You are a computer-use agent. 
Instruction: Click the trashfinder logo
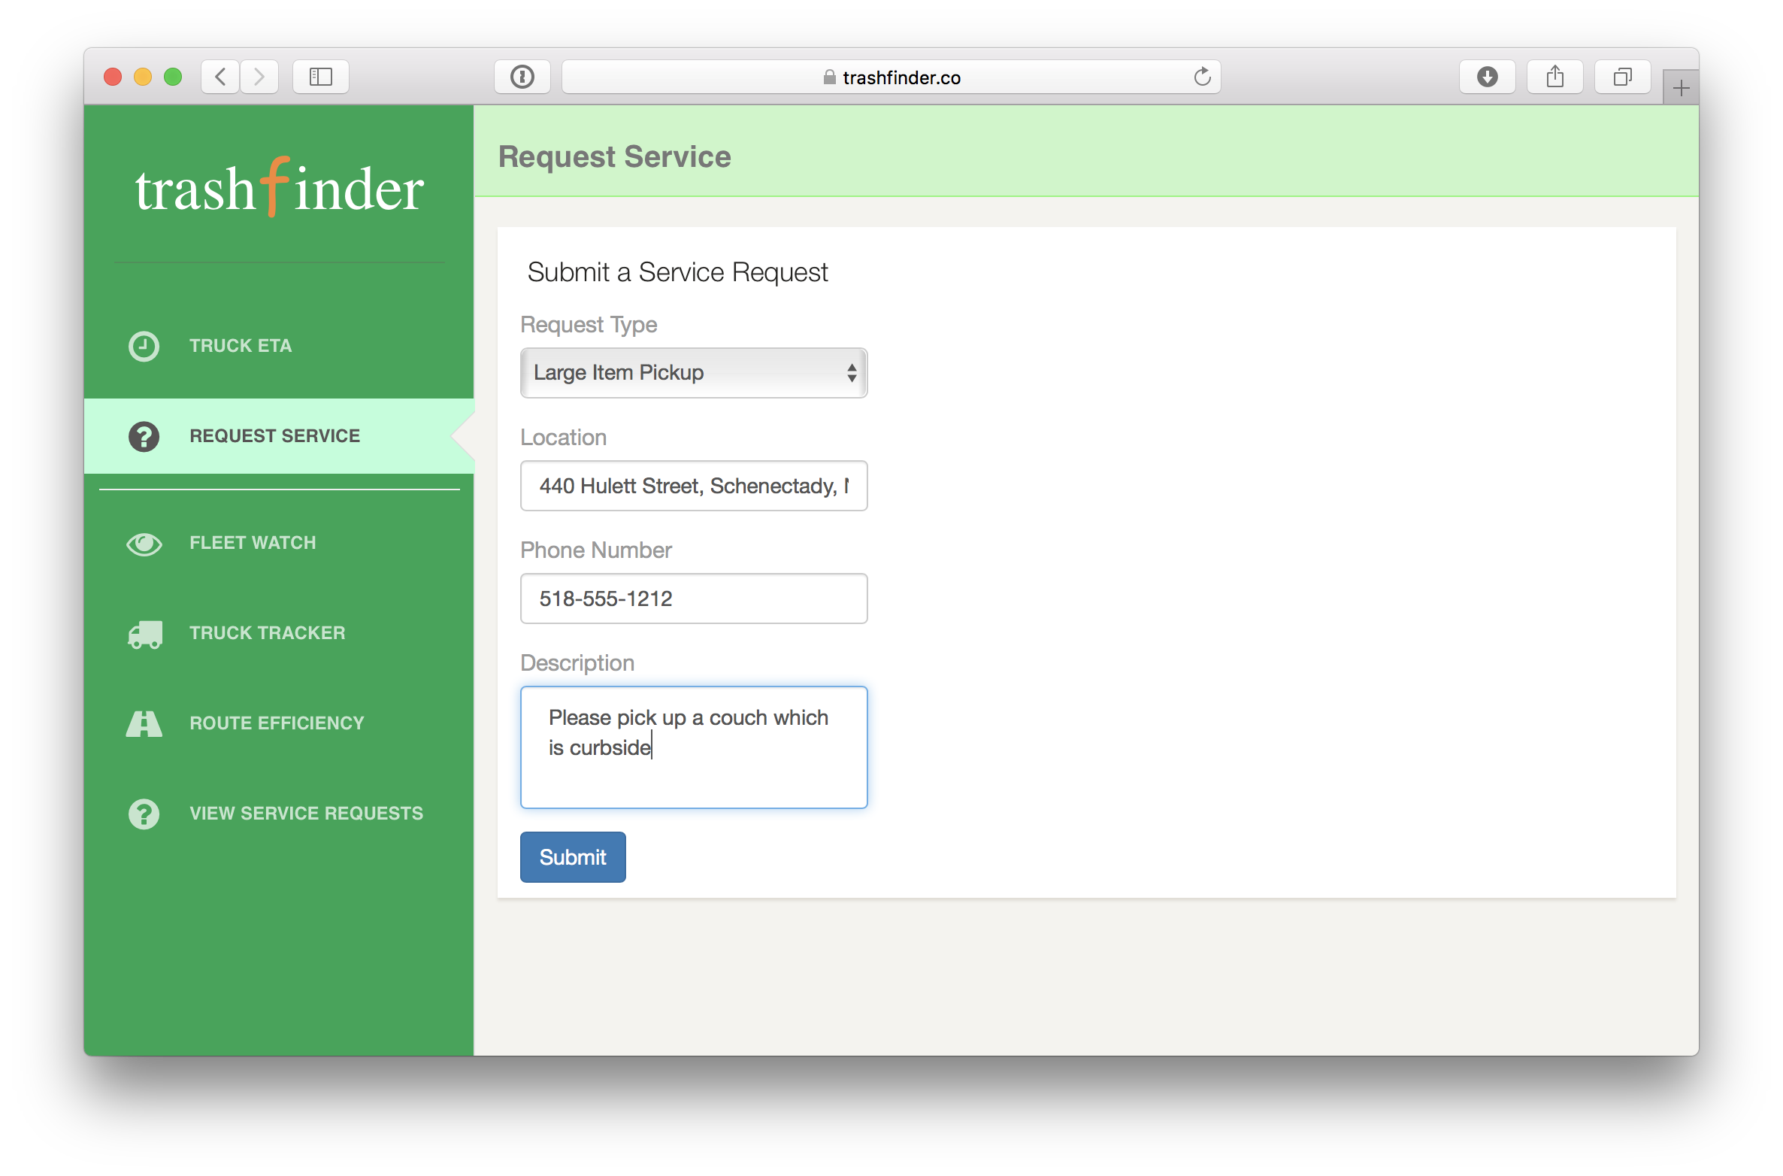click(x=279, y=188)
